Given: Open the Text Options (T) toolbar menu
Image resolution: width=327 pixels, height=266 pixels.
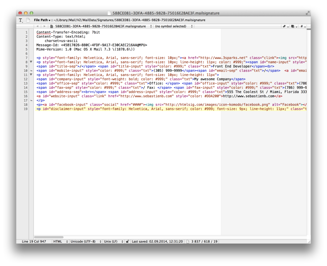Looking at the screenshot, I should pos(21,20).
